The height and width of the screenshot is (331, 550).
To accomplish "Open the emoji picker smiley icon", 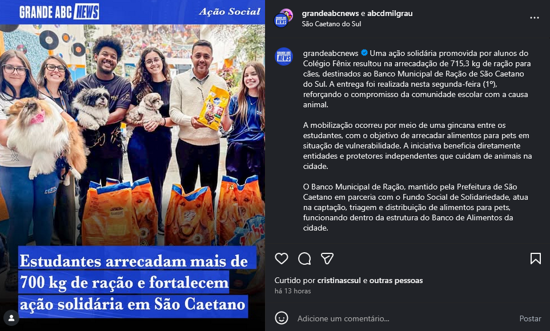I will 282,318.
